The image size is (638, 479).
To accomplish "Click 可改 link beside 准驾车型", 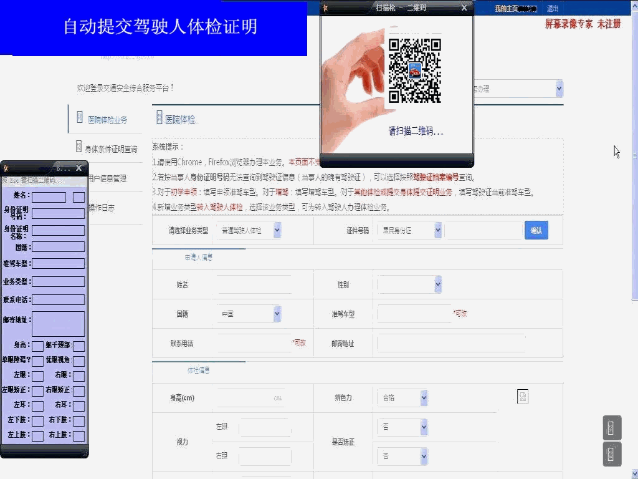I will pyautogui.click(x=460, y=313).
